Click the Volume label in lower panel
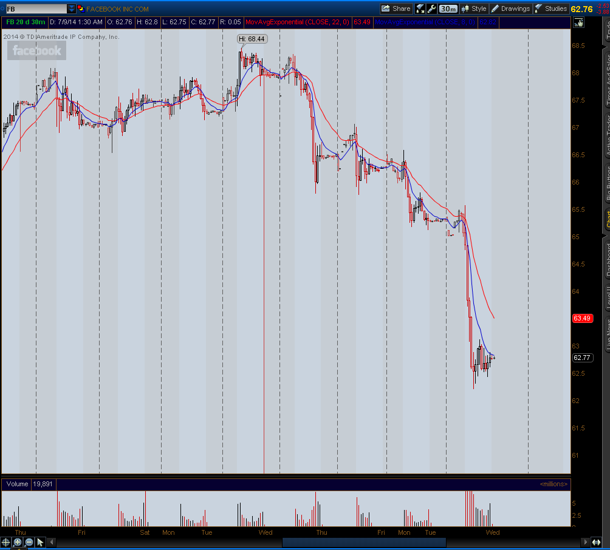 coord(17,484)
